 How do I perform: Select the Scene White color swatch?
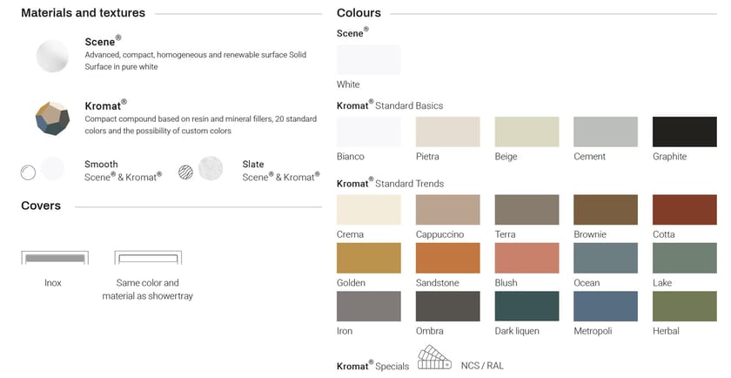tap(369, 59)
